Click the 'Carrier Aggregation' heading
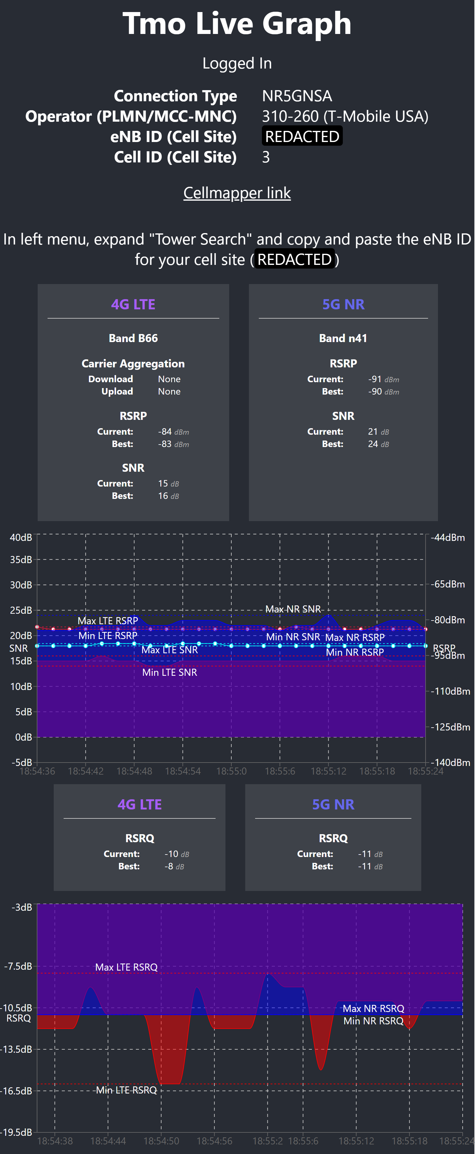Viewport: 475px width, 1154px height. 133,363
